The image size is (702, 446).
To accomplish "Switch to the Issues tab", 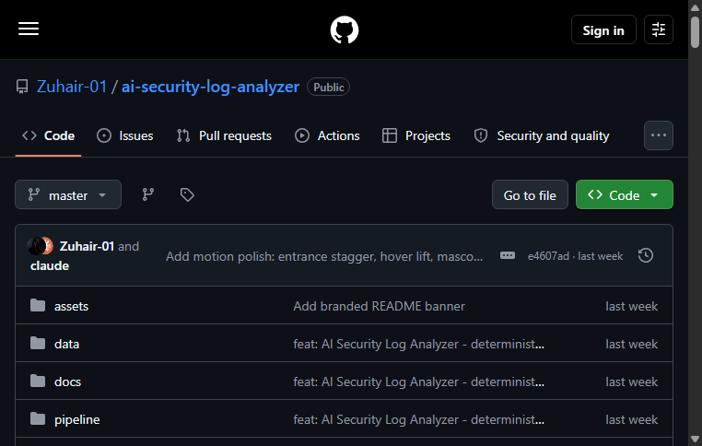I will [125, 135].
